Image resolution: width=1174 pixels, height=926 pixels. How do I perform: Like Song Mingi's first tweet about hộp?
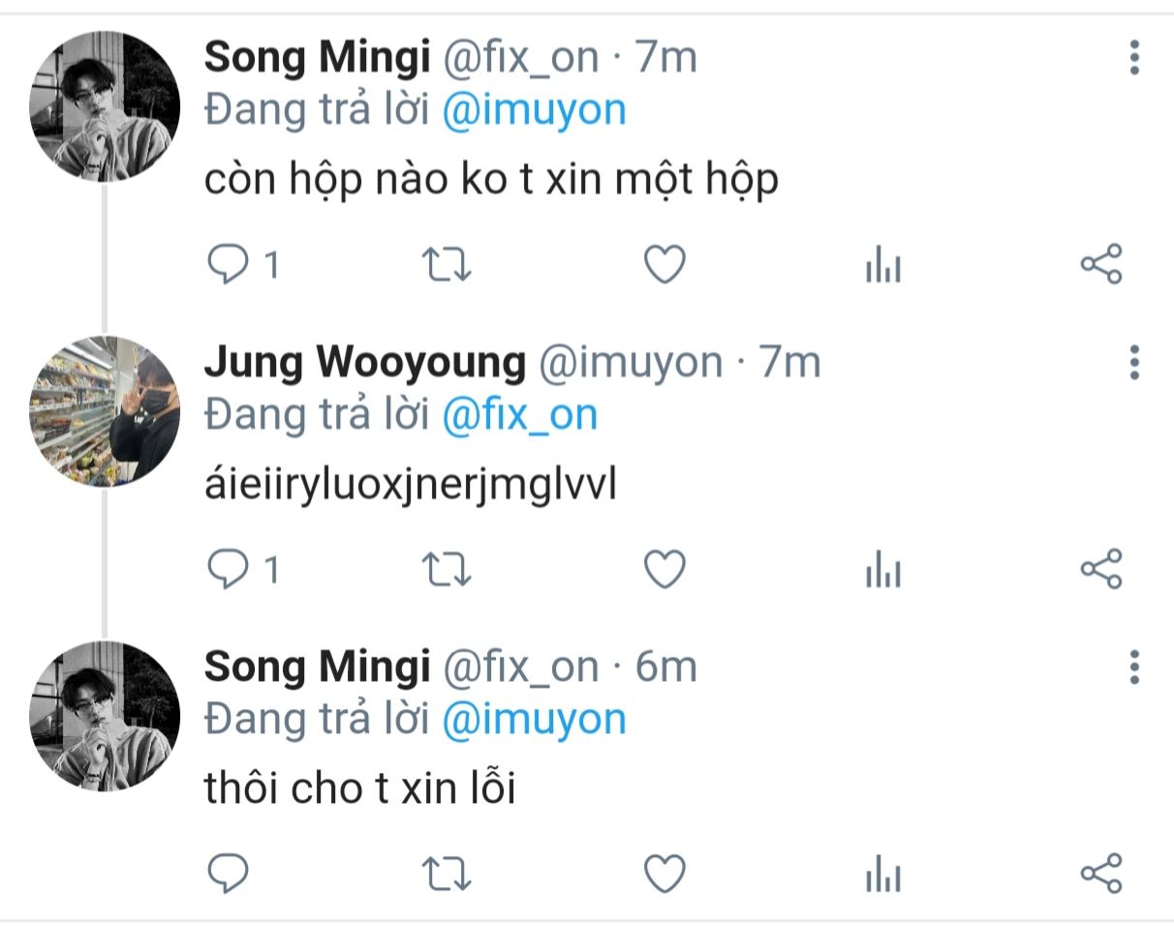pos(665,264)
